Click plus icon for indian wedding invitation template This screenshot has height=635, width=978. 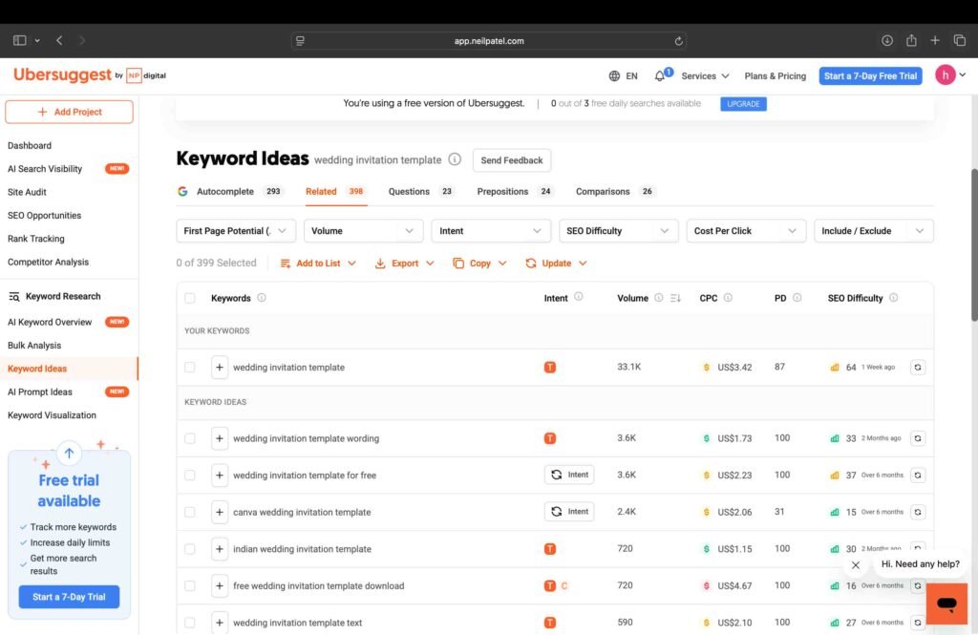[220, 549]
